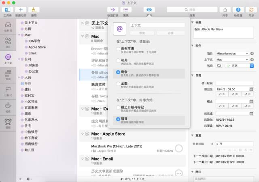The image size is (259, 182).
Task: Open the sidebar gear action menu
Action: (x=29, y=179)
